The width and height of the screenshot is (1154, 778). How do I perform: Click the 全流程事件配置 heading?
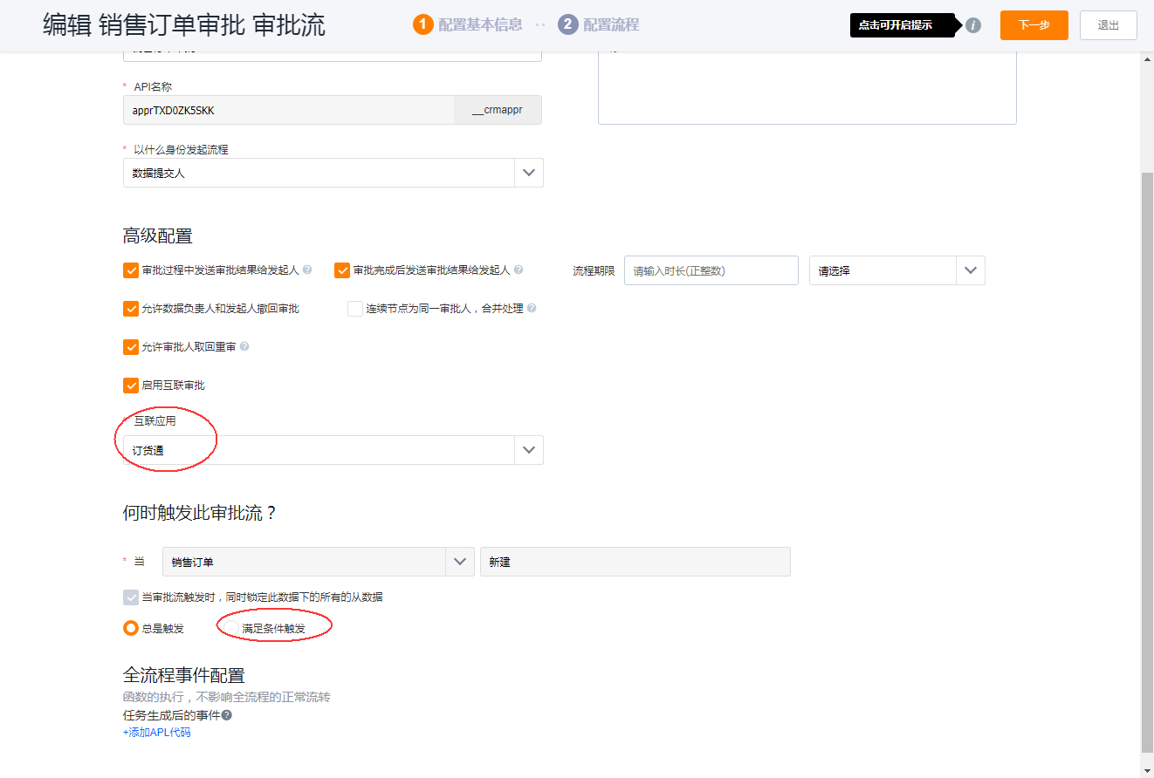pyautogui.click(x=184, y=675)
